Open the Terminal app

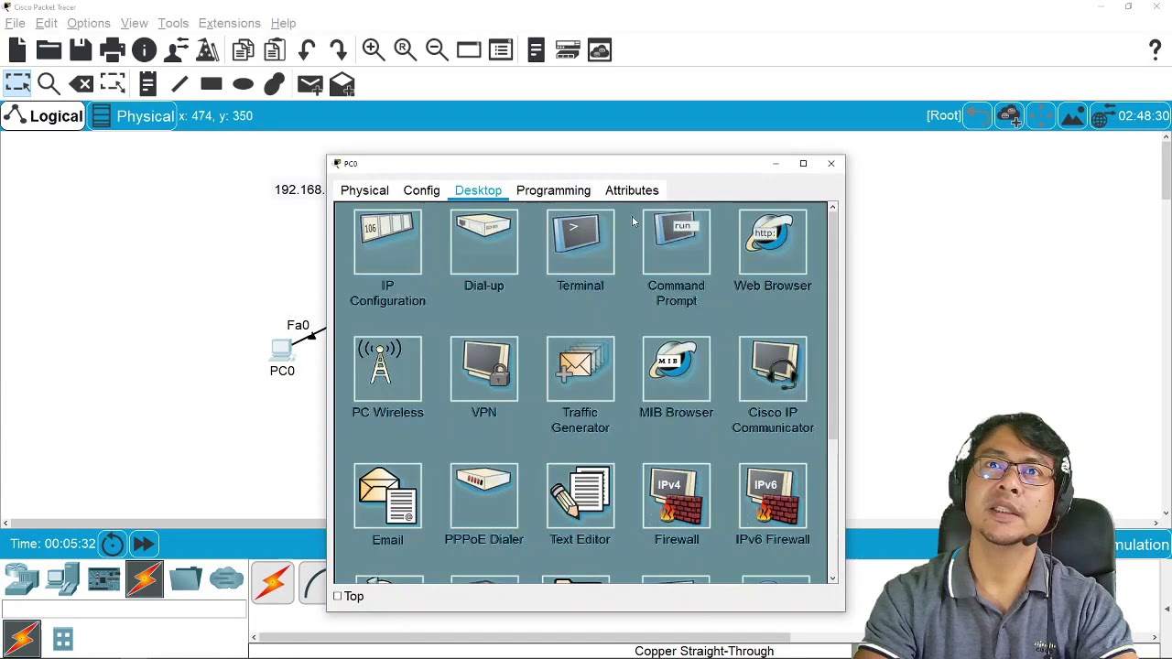pyautogui.click(x=580, y=242)
